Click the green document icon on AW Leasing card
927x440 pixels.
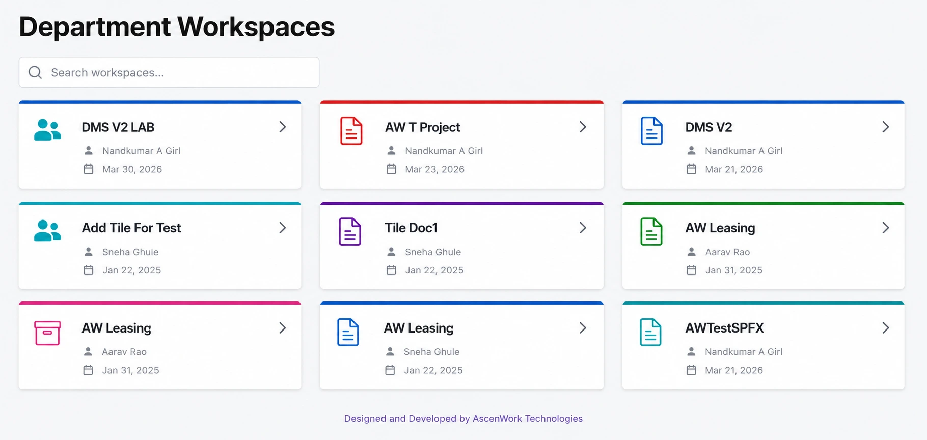pyautogui.click(x=651, y=232)
